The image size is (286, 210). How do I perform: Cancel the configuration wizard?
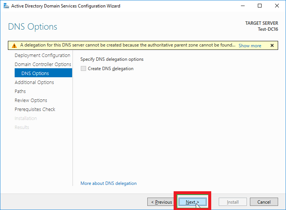coord(264,202)
